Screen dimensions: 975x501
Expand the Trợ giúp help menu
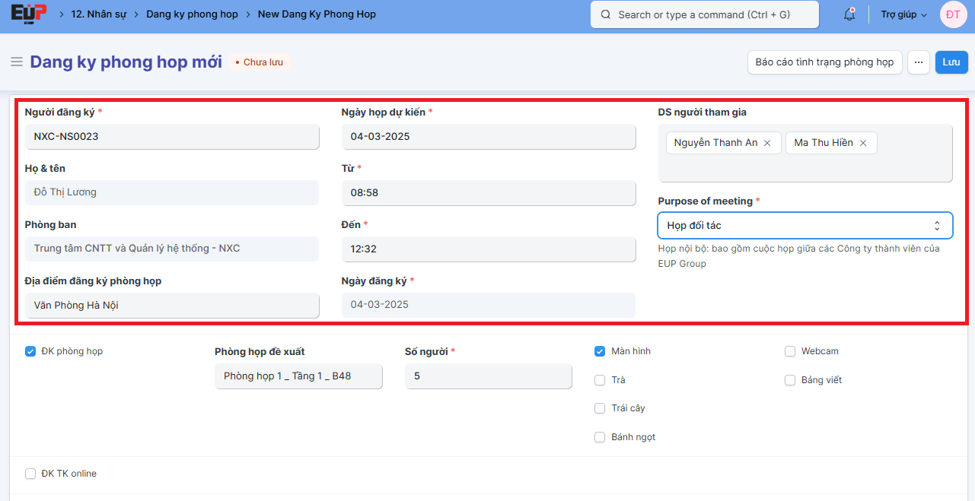903,14
